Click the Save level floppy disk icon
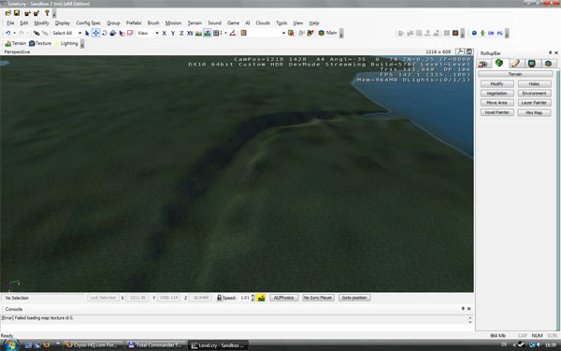The height and width of the screenshot is (351, 561). (17, 13)
